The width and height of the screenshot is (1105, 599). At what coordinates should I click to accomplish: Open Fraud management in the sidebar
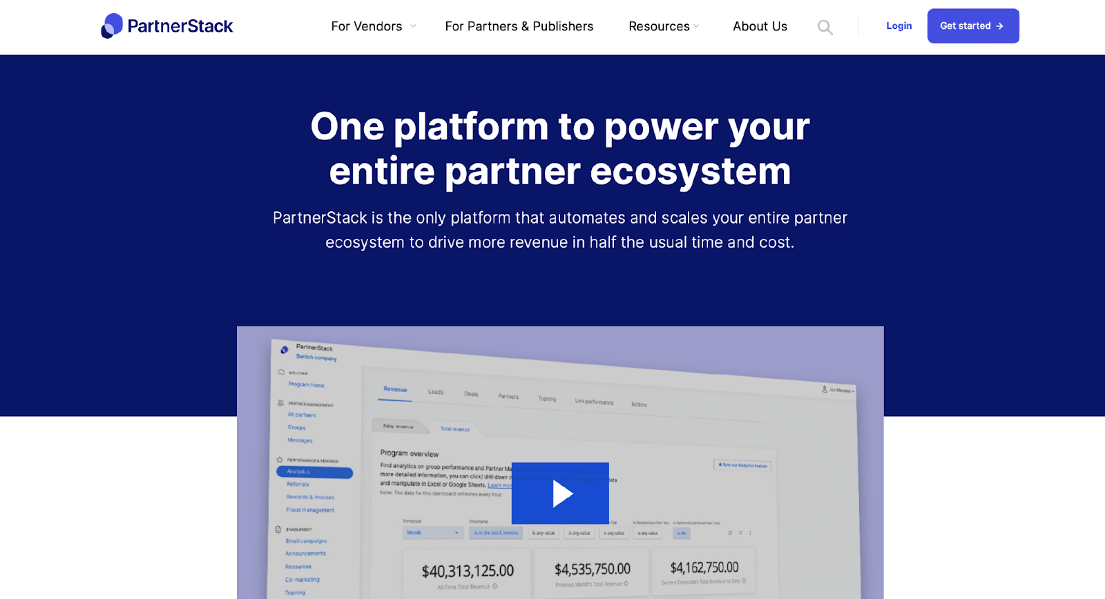(x=310, y=510)
